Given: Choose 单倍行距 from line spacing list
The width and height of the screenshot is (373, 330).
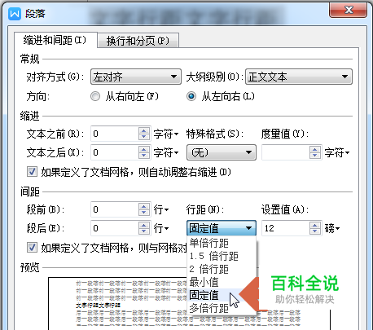Looking at the screenshot, I should tap(222, 243).
